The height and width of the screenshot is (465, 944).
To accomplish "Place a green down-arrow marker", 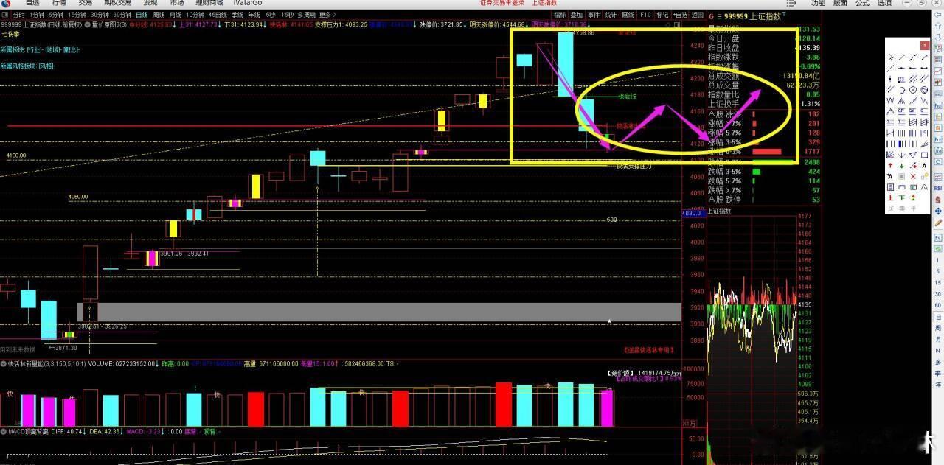I will coord(902,165).
